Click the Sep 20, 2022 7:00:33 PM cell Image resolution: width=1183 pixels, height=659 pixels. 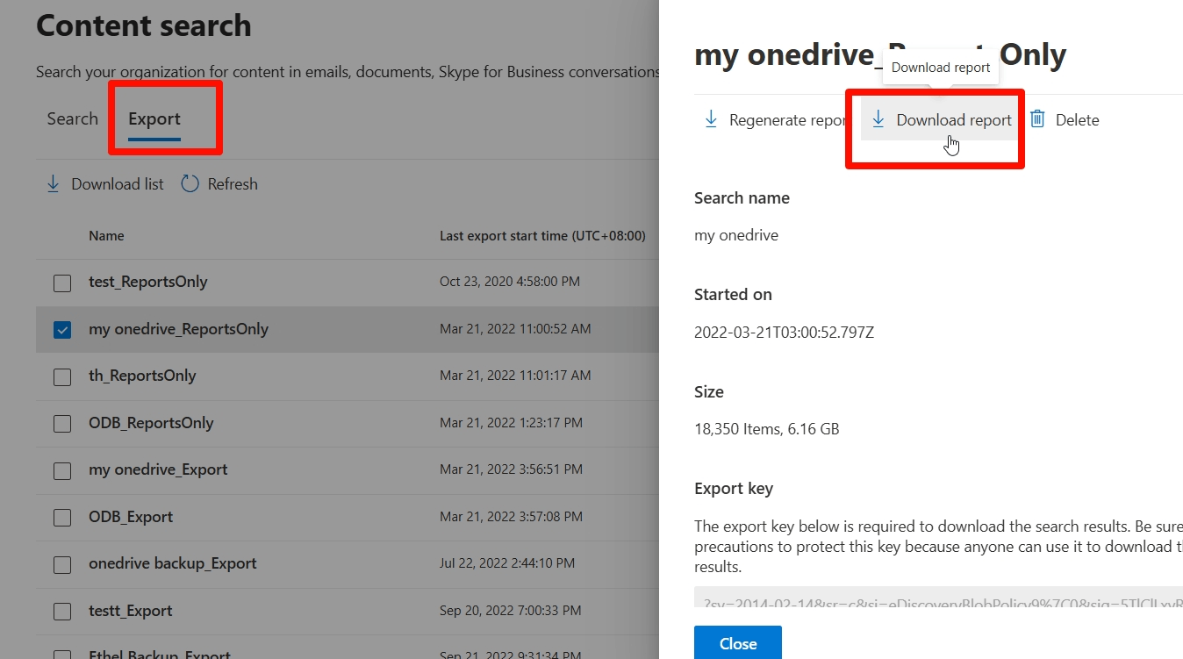[510, 611]
